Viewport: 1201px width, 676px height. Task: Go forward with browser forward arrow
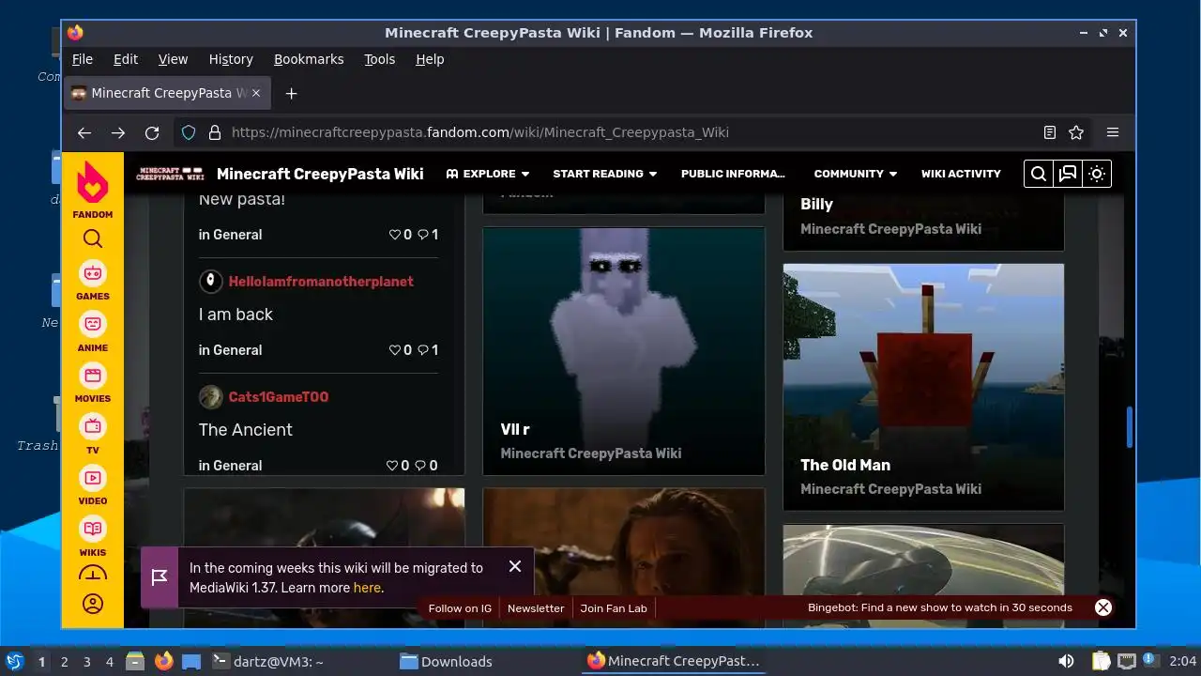(118, 132)
